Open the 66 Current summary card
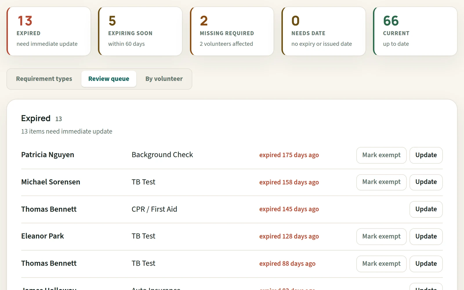Viewport: 464px width, 290px height. click(x=415, y=31)
